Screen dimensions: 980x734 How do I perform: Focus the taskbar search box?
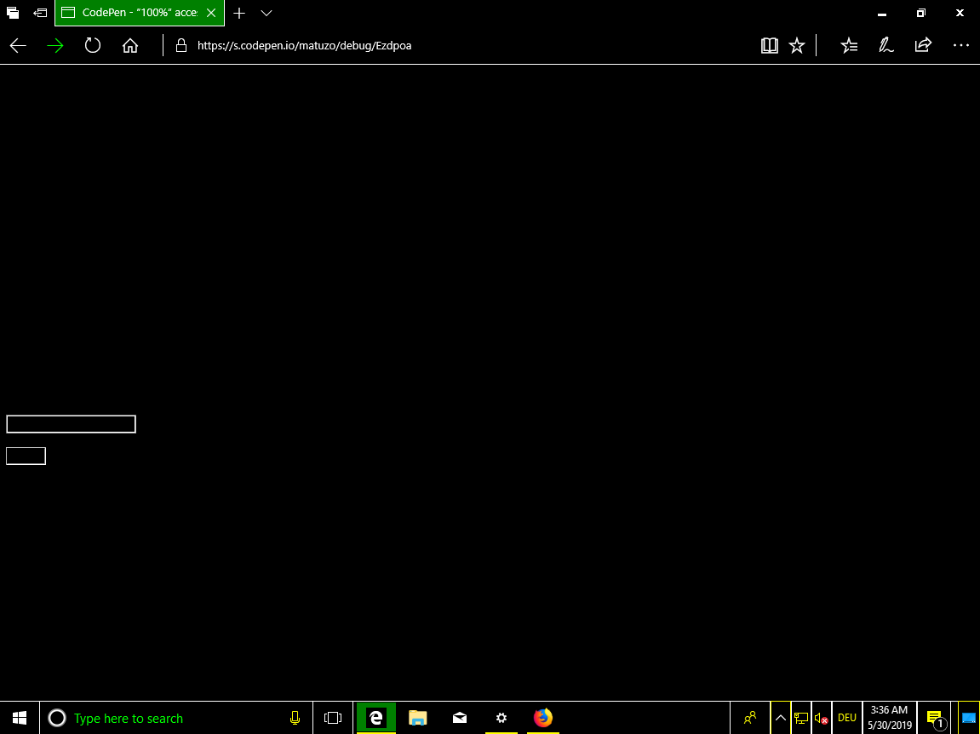click(x=177, y=719)
